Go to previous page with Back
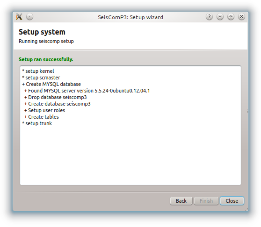 (x=181, y=201)
